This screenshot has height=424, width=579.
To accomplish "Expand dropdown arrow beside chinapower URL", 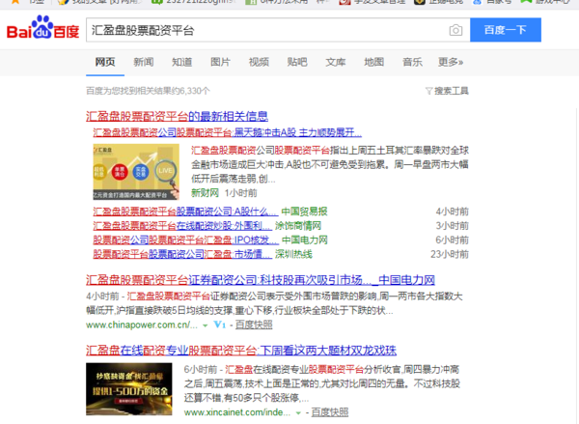I will tap(206, 325).
